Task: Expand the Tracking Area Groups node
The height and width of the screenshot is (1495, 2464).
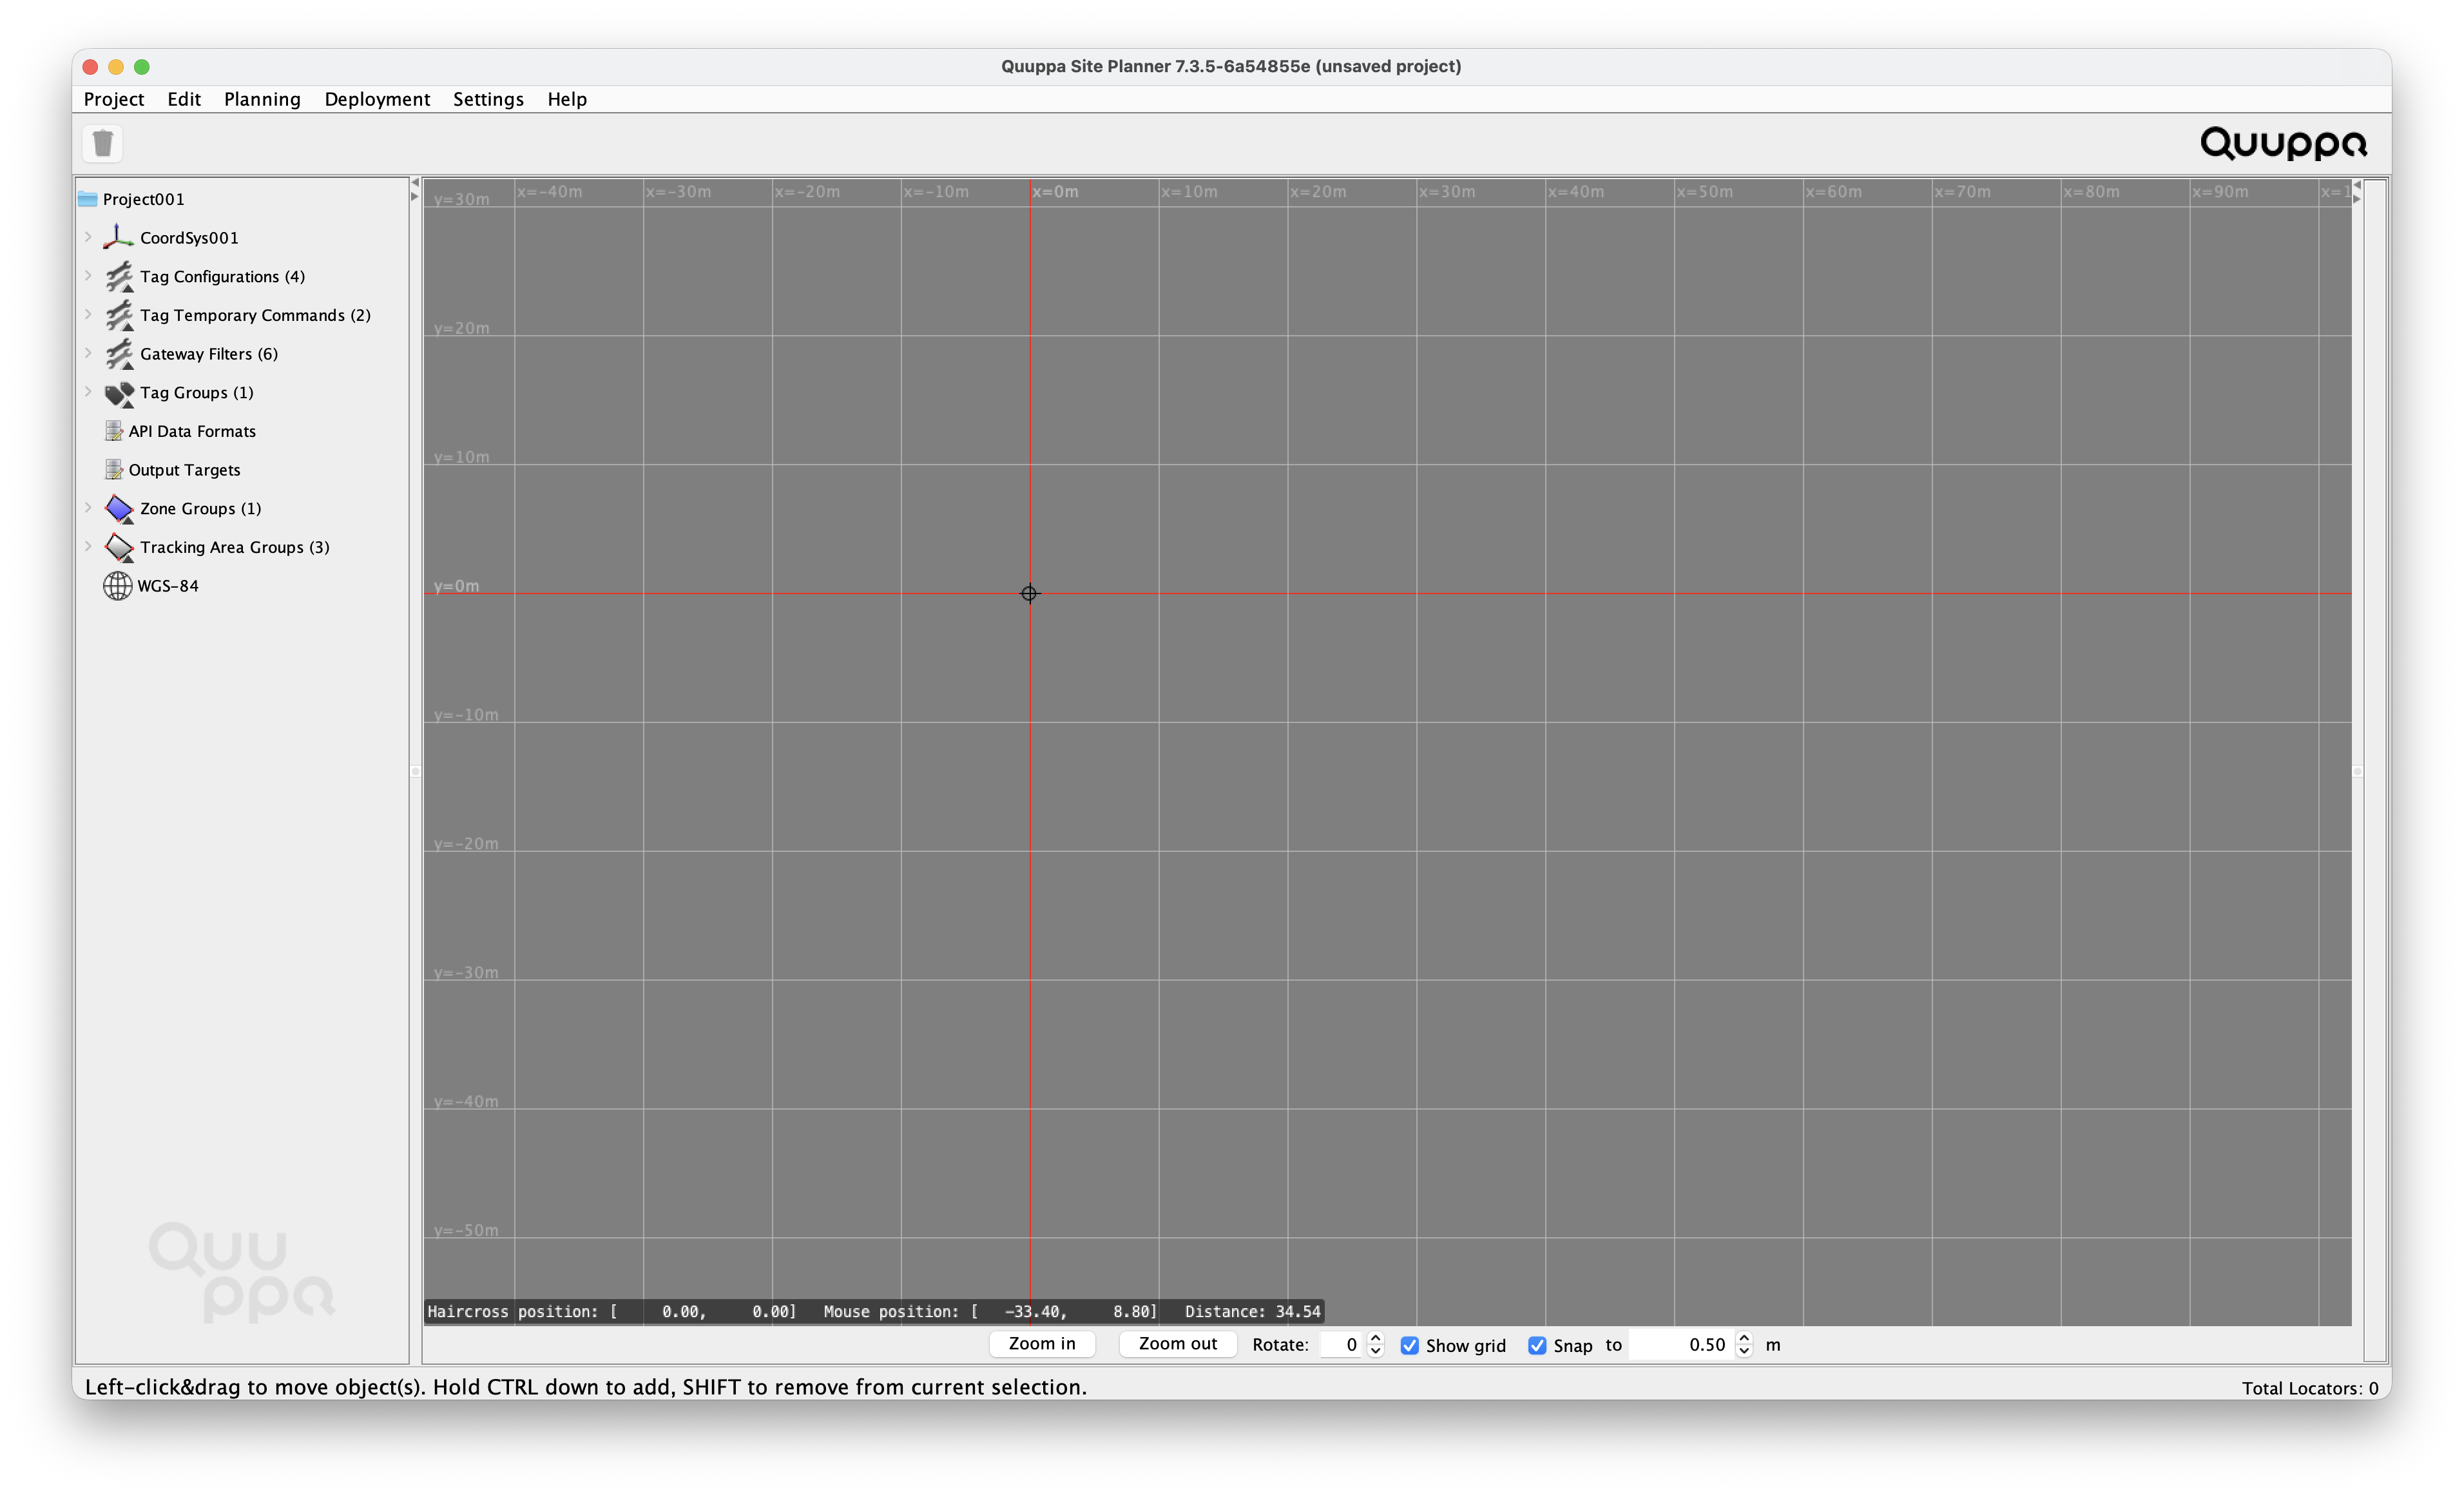Action: (88, 547)
